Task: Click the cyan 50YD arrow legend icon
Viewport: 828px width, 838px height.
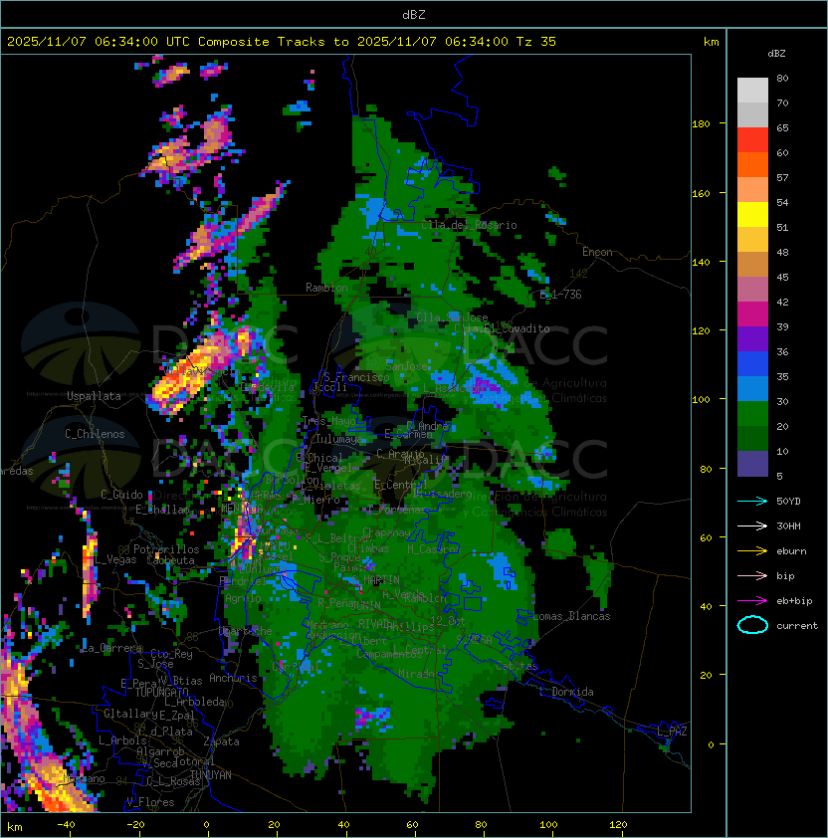Action: click(x=752, y=501)
